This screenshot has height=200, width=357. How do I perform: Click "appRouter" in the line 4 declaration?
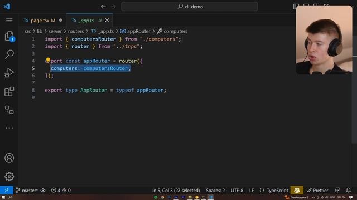click(x=97, y=61)
